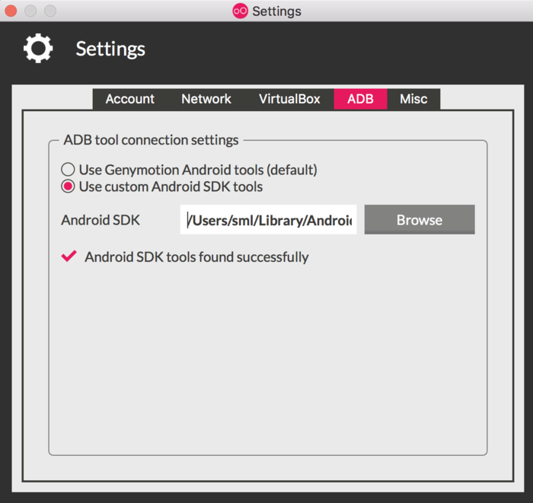533x503 pixels.
Task: Click the pink success checkmark icon
Action: pos(69,256)
